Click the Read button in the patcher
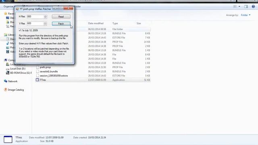 click(x=61, y=17)
